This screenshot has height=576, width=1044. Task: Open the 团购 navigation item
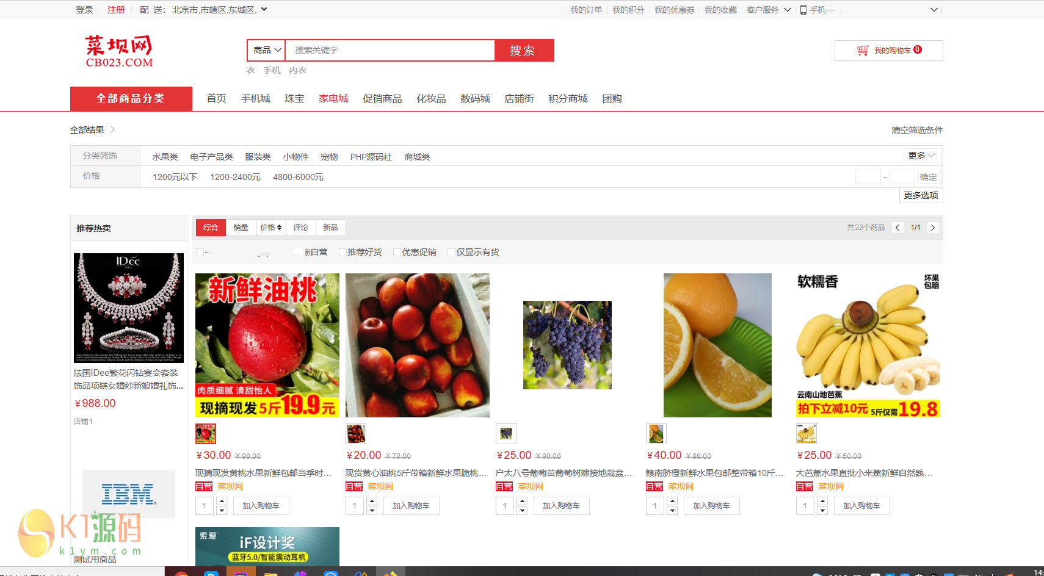coord(612,99)
